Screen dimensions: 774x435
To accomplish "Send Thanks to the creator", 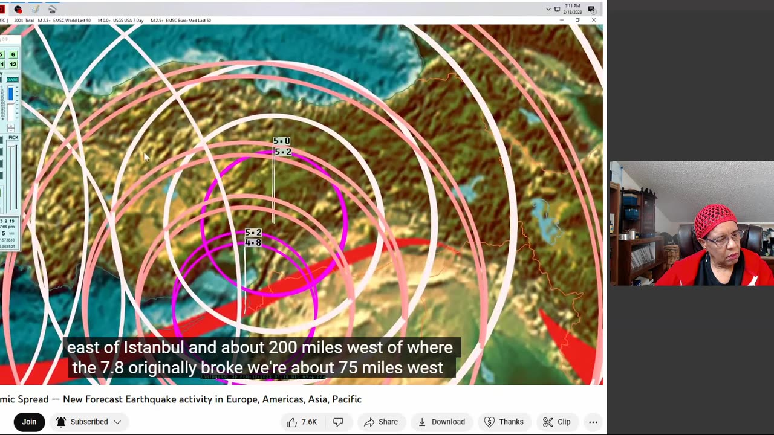I will click(x=504, y=422).
